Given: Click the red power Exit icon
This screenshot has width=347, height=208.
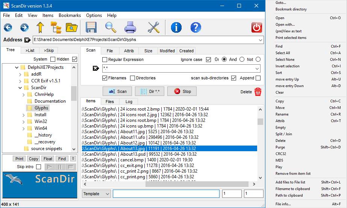Looking at the screenshot, I should point(256,28).
